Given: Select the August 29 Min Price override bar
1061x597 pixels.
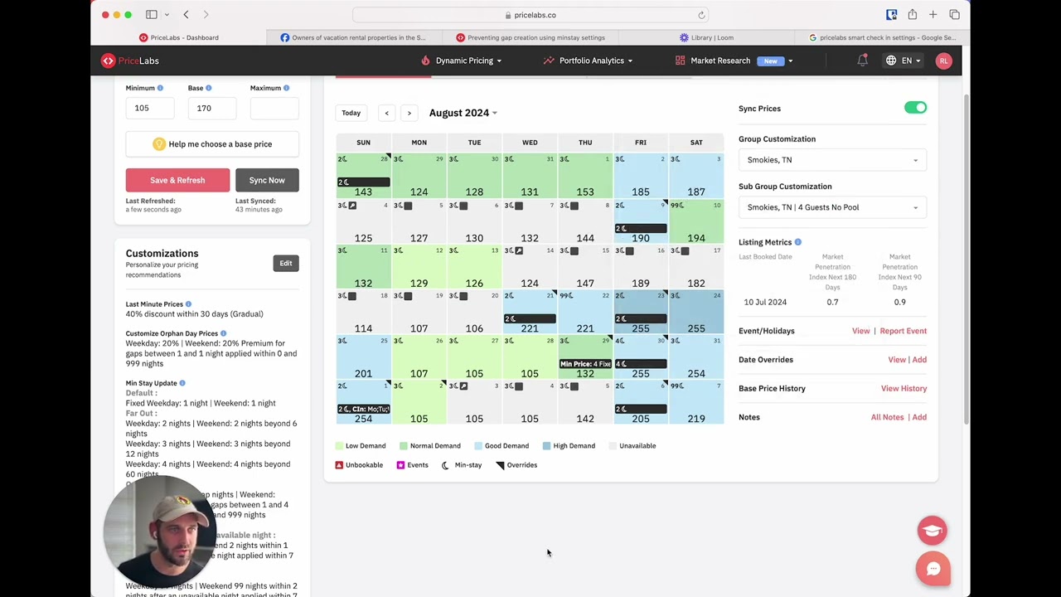Looking at the screenshot, I should click(585, 364).
